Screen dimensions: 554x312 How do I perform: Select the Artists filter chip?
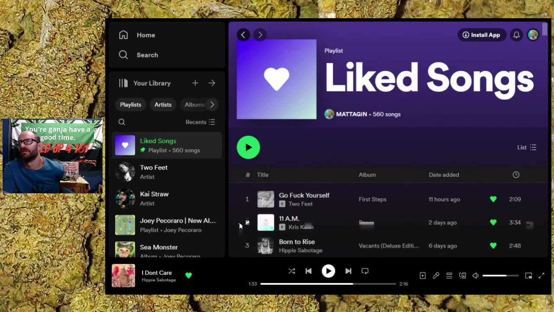click(163, 104)
